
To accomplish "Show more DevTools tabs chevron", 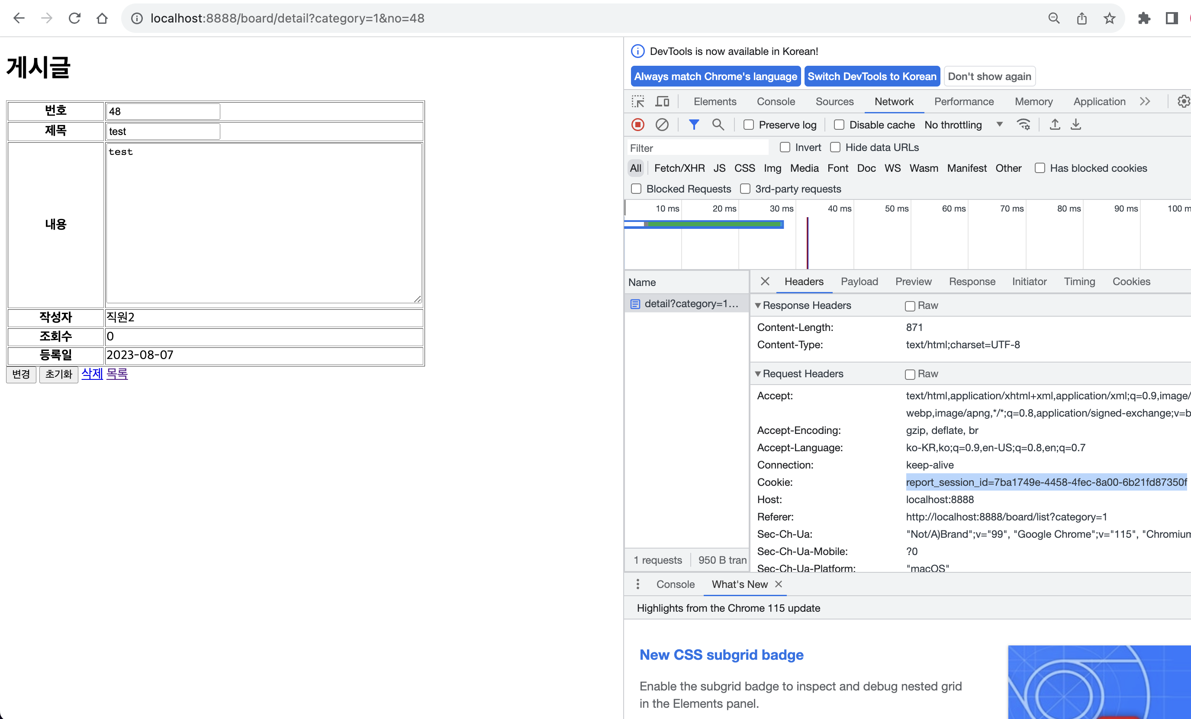I will (x=1145, y=102).
